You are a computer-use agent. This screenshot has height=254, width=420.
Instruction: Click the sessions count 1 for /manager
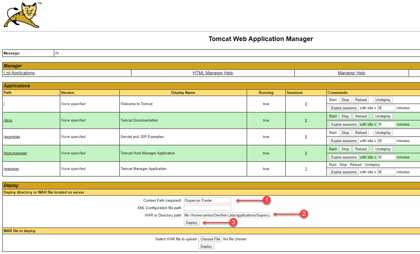coord(306,169)
